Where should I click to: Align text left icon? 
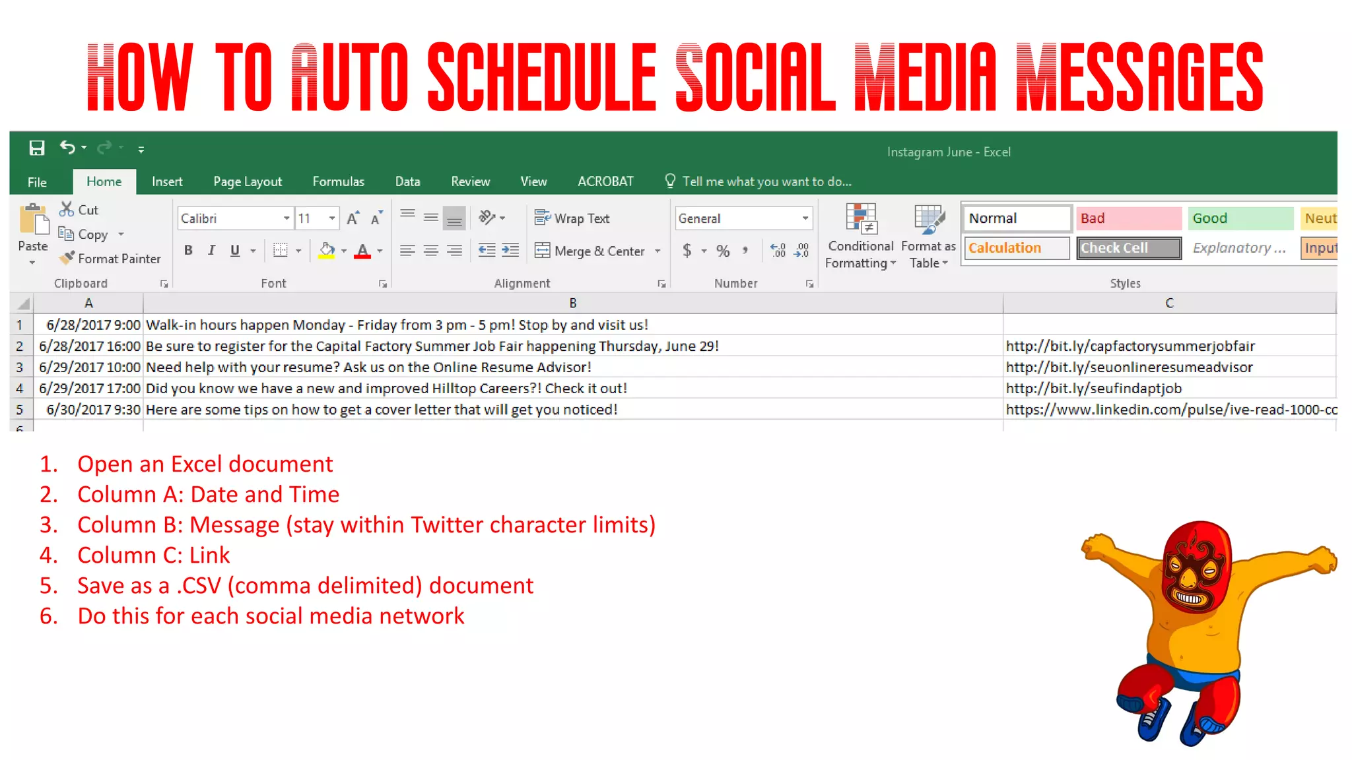pyautogui.click(x=408, y=250)
